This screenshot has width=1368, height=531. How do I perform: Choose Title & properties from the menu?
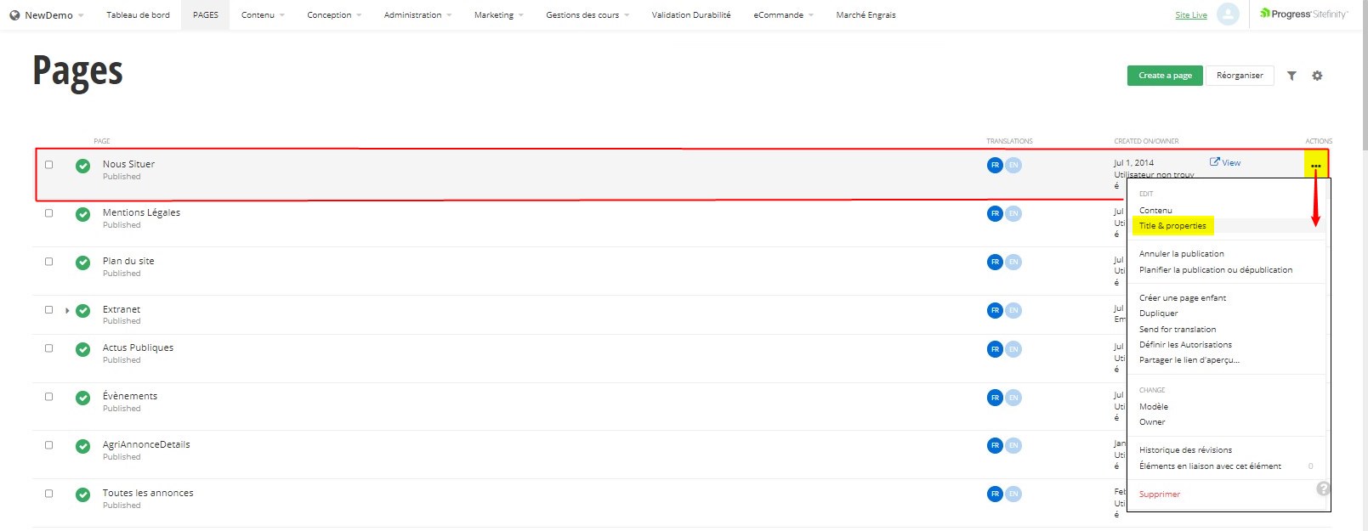(x=1172, y=226)
